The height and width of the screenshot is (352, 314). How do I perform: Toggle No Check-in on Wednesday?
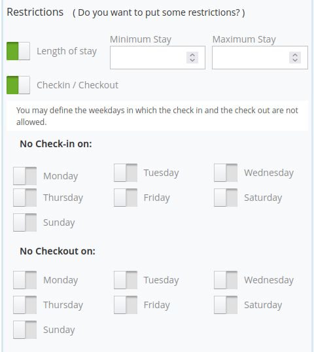click(x=226, y=173)
